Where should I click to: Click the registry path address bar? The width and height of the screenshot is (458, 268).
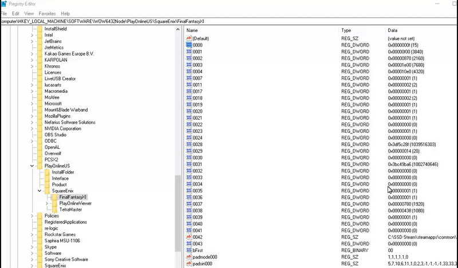(x=229, y=21)
